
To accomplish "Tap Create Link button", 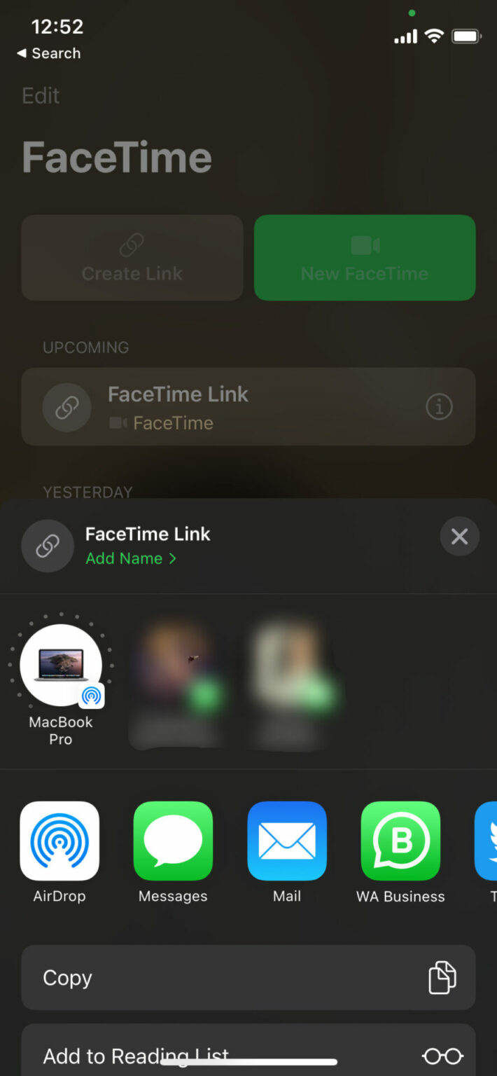I will click(132, 257).
